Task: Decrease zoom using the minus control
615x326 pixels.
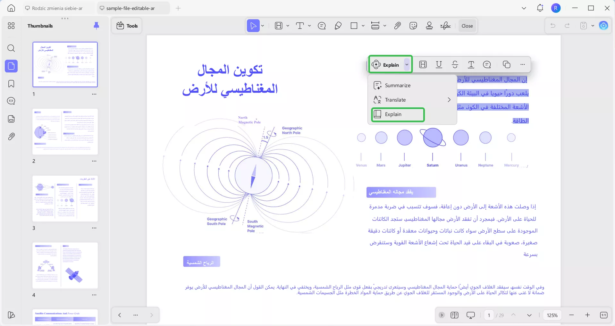Action: pyautogui.click(x=571, y=315)
